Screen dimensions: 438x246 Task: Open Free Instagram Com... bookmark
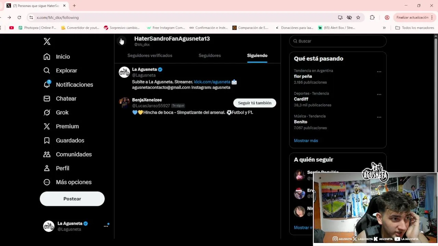point(166,28)
